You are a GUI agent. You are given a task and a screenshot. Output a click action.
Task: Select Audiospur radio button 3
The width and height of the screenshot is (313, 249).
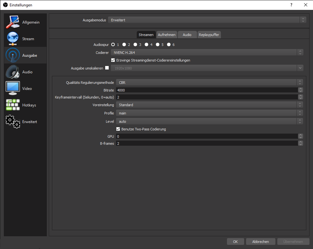coord(135,45)
